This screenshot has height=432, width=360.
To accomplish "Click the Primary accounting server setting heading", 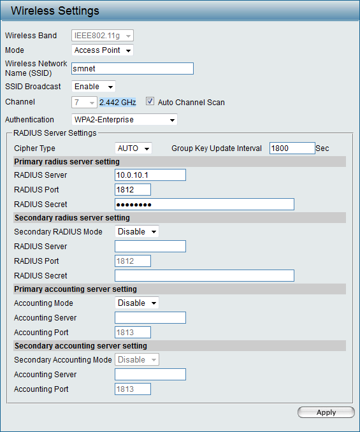I will coord(75,289).
